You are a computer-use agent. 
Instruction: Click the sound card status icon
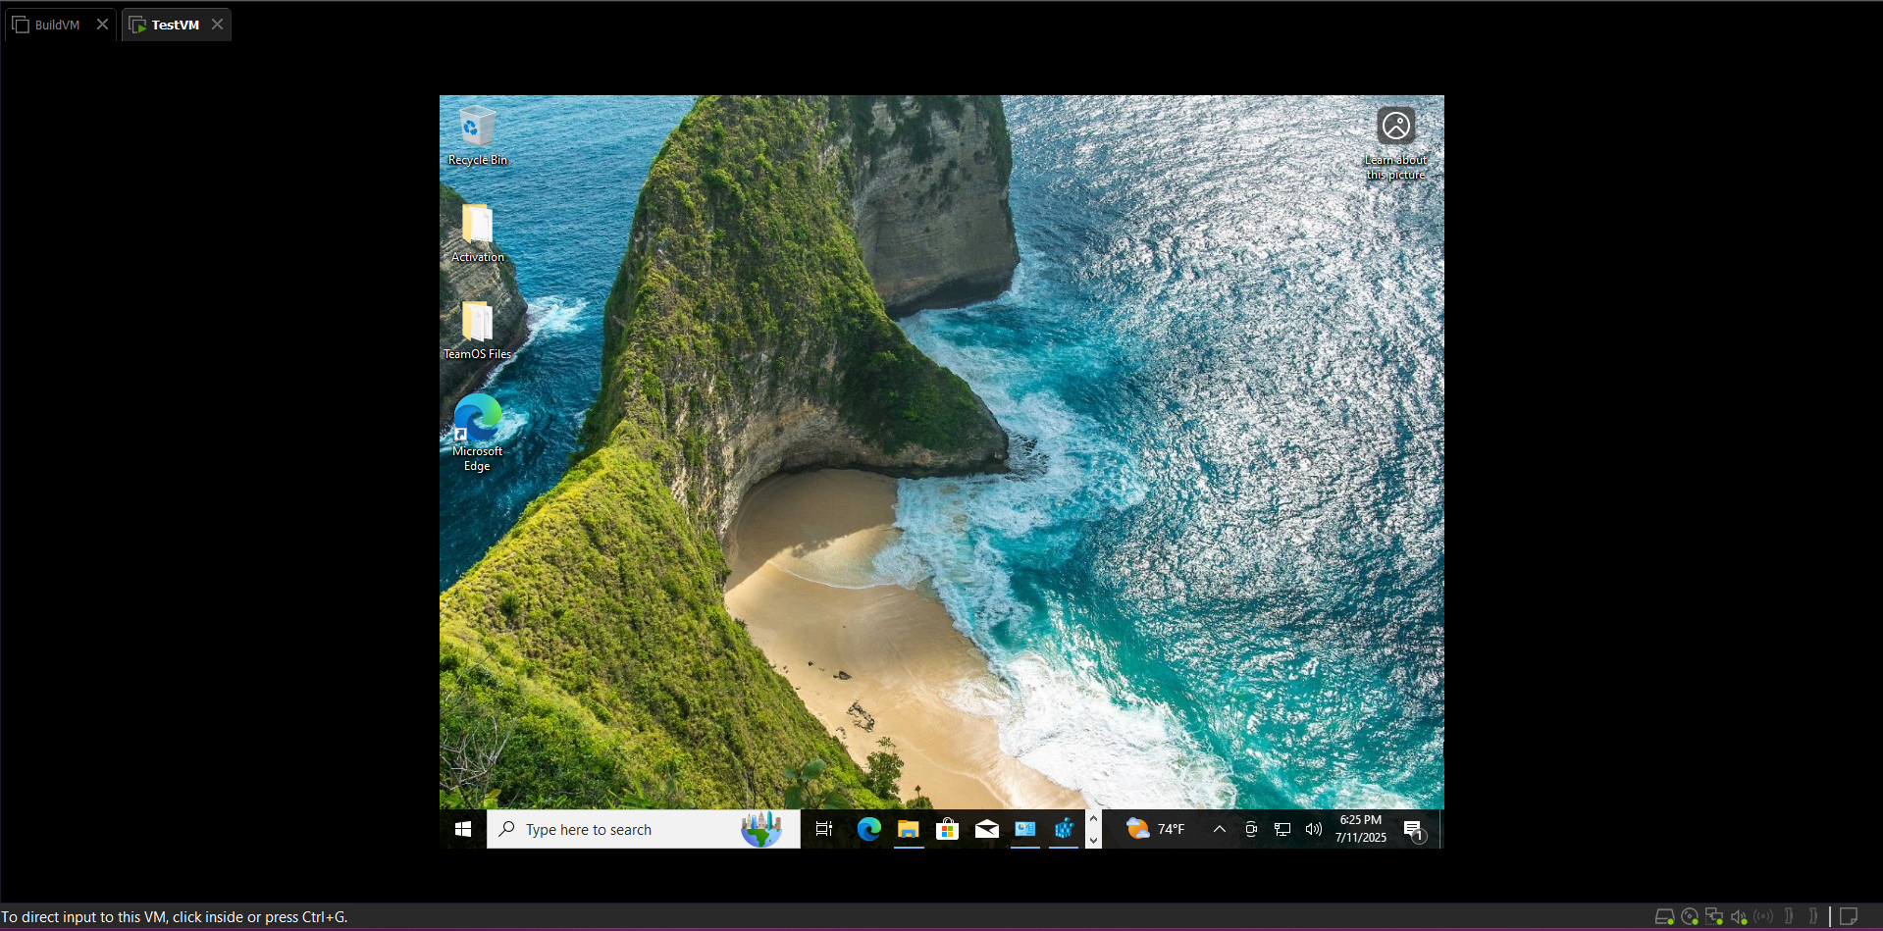coord(1739,917)
